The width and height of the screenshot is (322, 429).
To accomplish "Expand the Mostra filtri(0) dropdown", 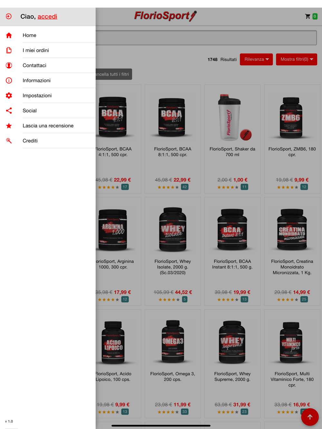I will click(x=297, y=59).
